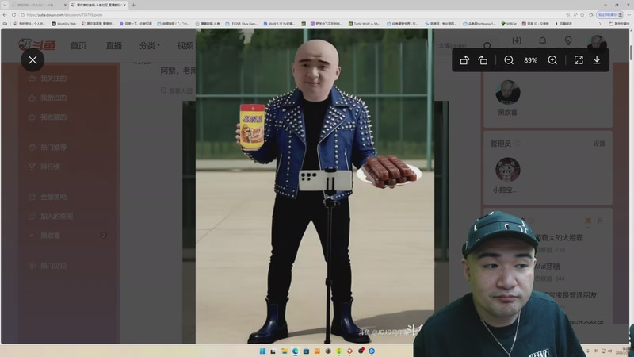Image resolution: width=634 pixels, height=357 pixels.
Task: Zoom out of the image with the minus magnifier
Action: click(x=509, y=60)
